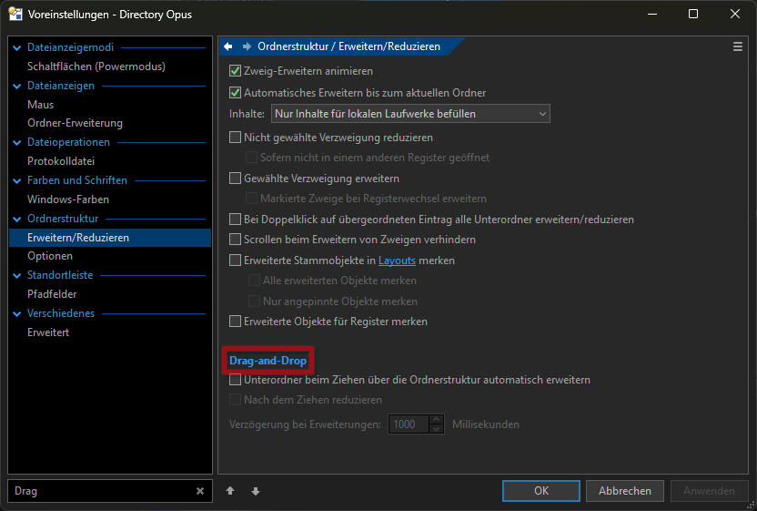The image size is (757, 511).
Task: Collapse the Dateianzeigemodi section chevron
Action: coord(17,48)
